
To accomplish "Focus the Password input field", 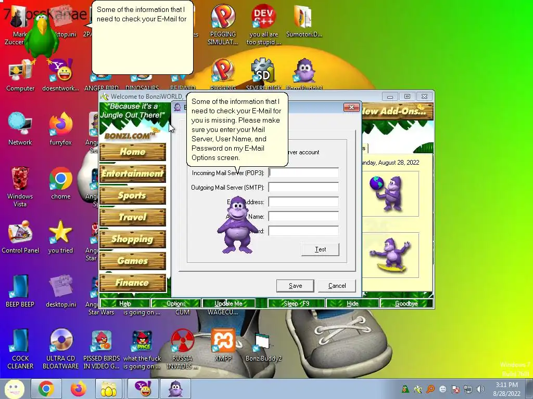I will [x=303, y=231].
